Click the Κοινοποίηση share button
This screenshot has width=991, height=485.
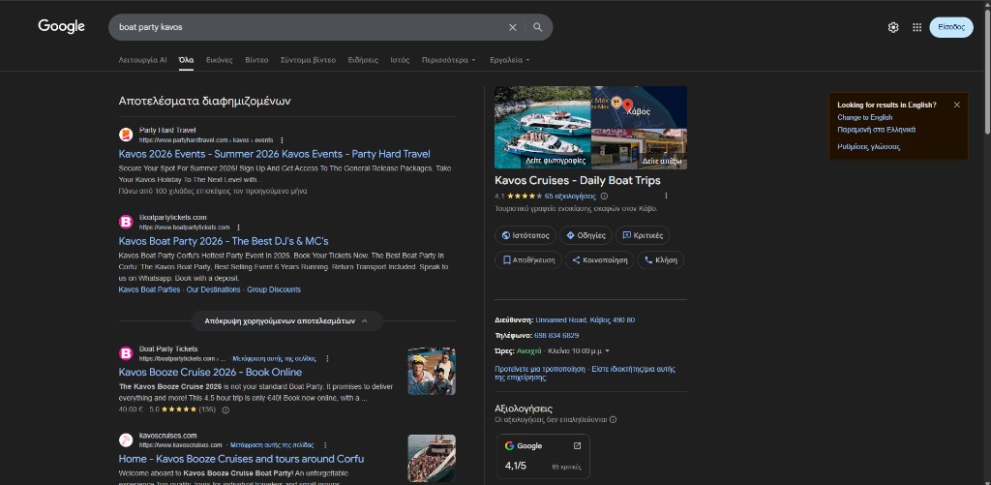tap(599, 259)
